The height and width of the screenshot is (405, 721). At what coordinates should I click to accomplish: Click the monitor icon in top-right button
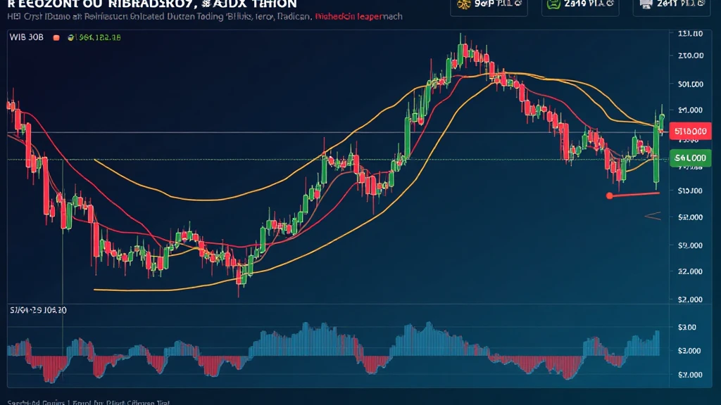[647, 4]
